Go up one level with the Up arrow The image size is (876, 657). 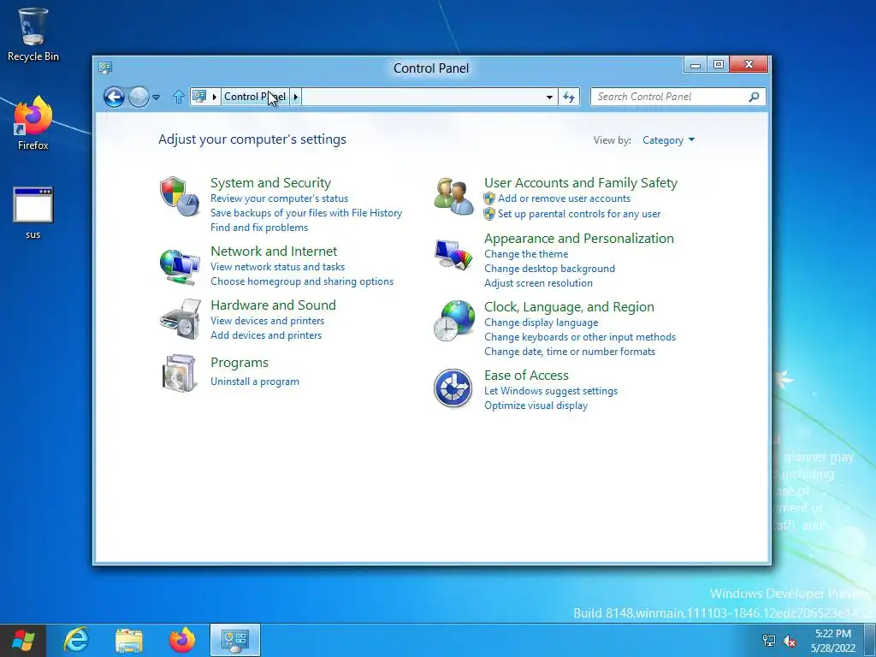coord(178,97)
